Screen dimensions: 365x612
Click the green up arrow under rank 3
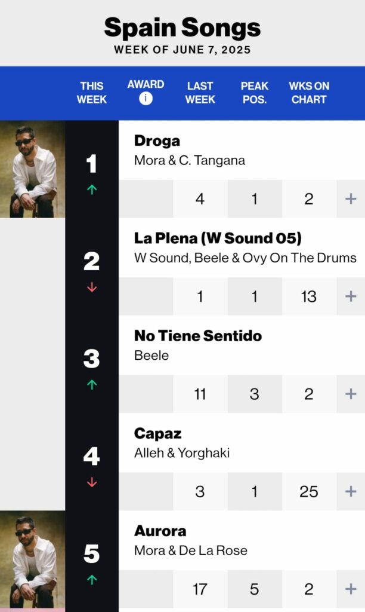coord(92,385)
